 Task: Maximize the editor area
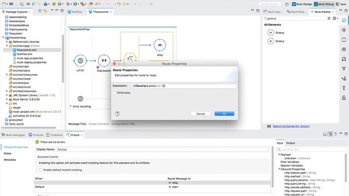click(x=258, y=10)
